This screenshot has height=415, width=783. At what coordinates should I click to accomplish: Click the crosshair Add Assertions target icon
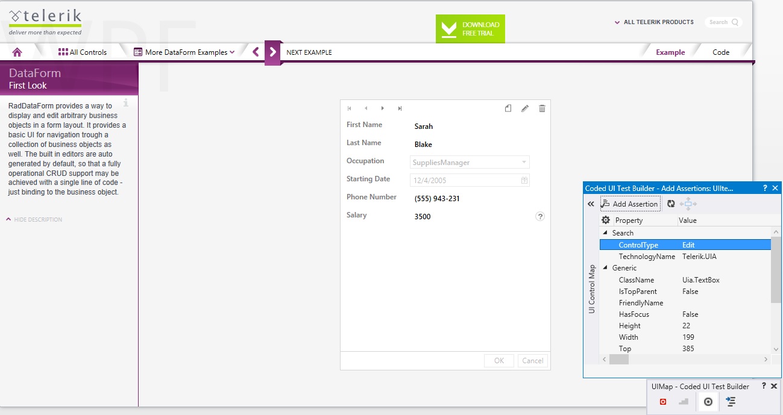708,402
